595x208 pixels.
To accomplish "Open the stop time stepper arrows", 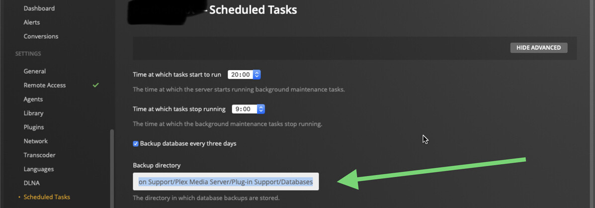I will [261, 109].
